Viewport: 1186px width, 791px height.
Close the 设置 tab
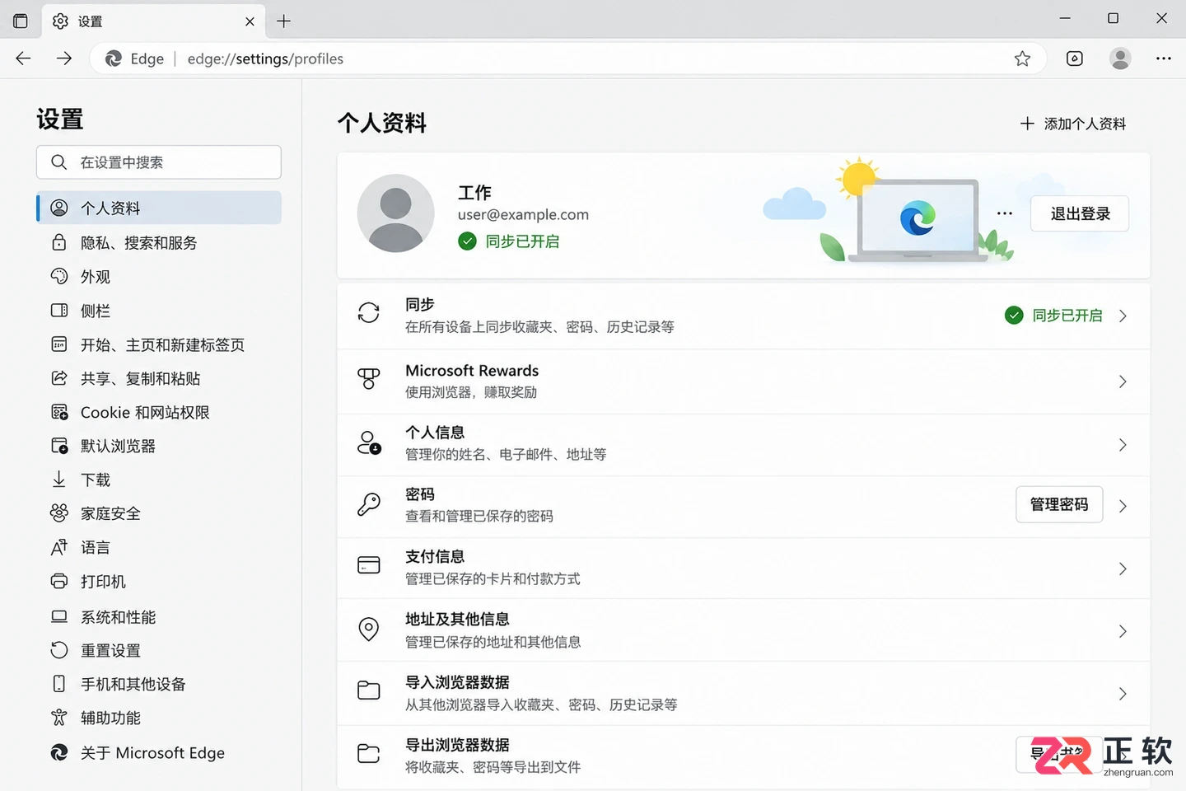250,21
